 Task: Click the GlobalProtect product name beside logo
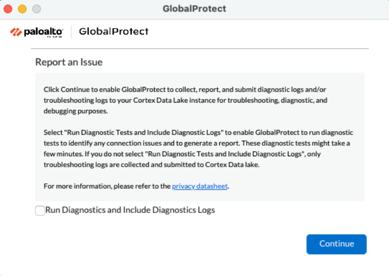pos(114,31)
